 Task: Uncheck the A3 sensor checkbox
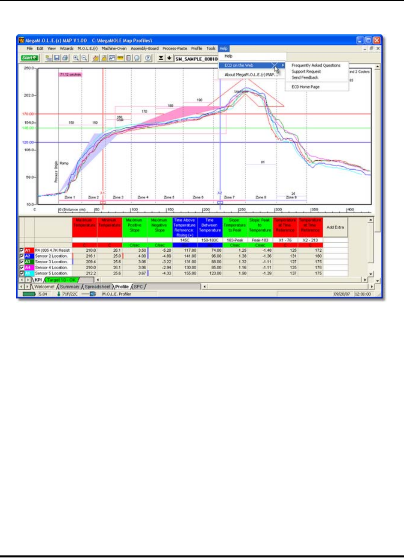(x=22, y=262)
